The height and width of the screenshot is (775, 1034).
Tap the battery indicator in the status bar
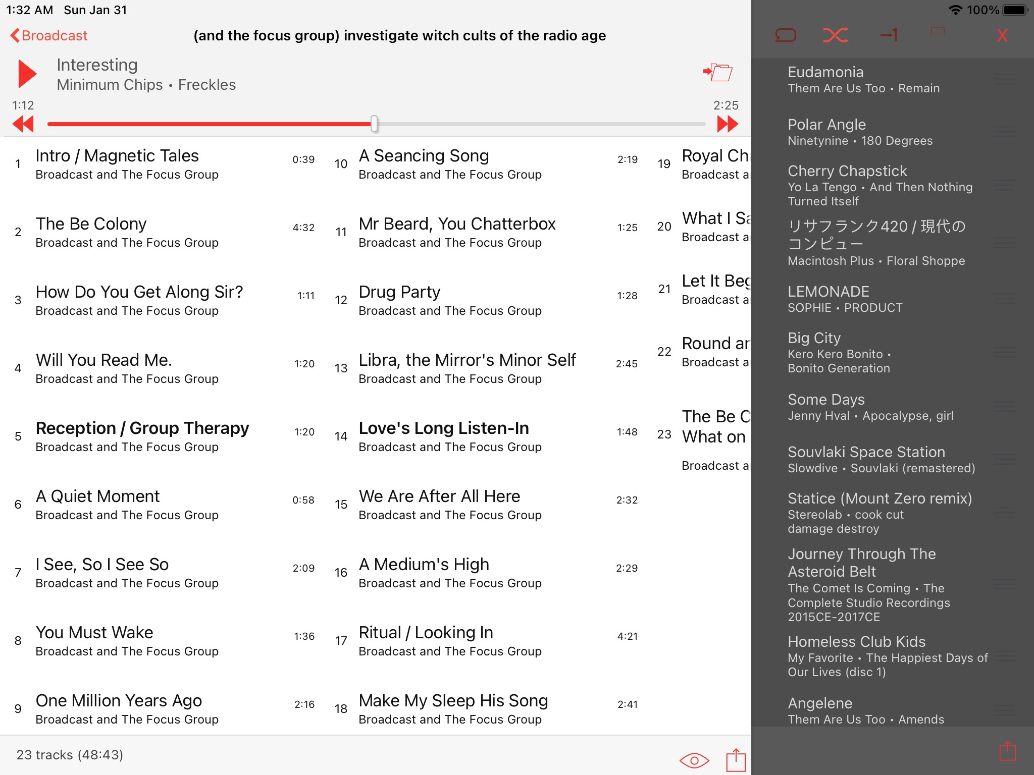[x=1015, y=10]
